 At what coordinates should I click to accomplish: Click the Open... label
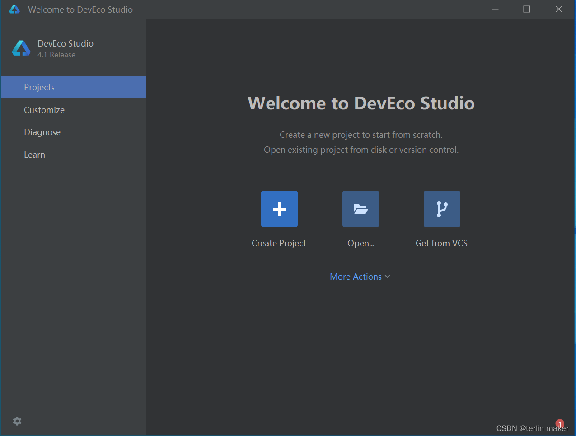click(x=361, y=243)
